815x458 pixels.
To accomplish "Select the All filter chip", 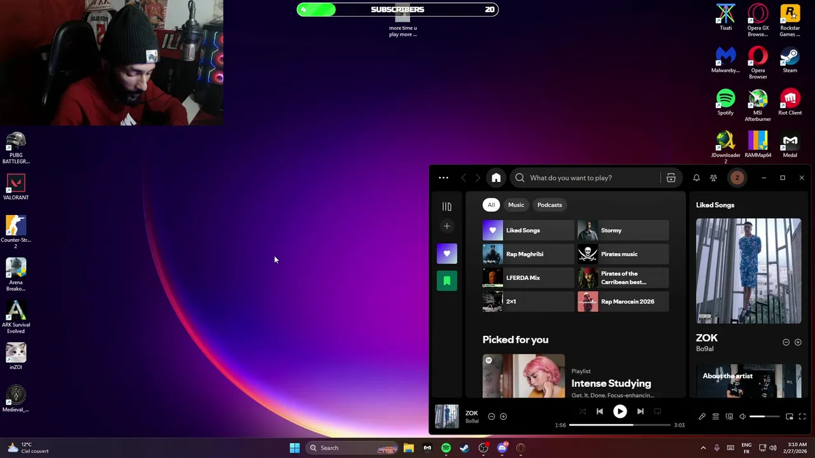I will point(491,205).
